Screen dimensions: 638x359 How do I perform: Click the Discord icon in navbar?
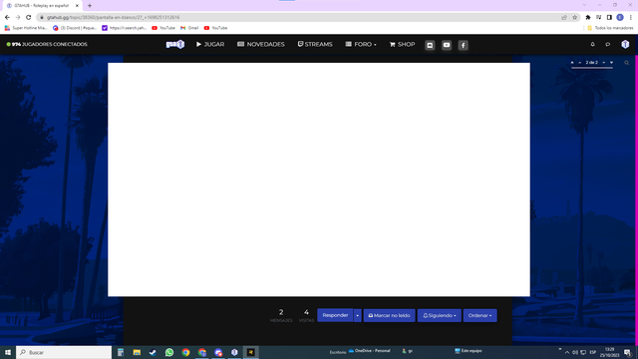[x=430, y=45]
